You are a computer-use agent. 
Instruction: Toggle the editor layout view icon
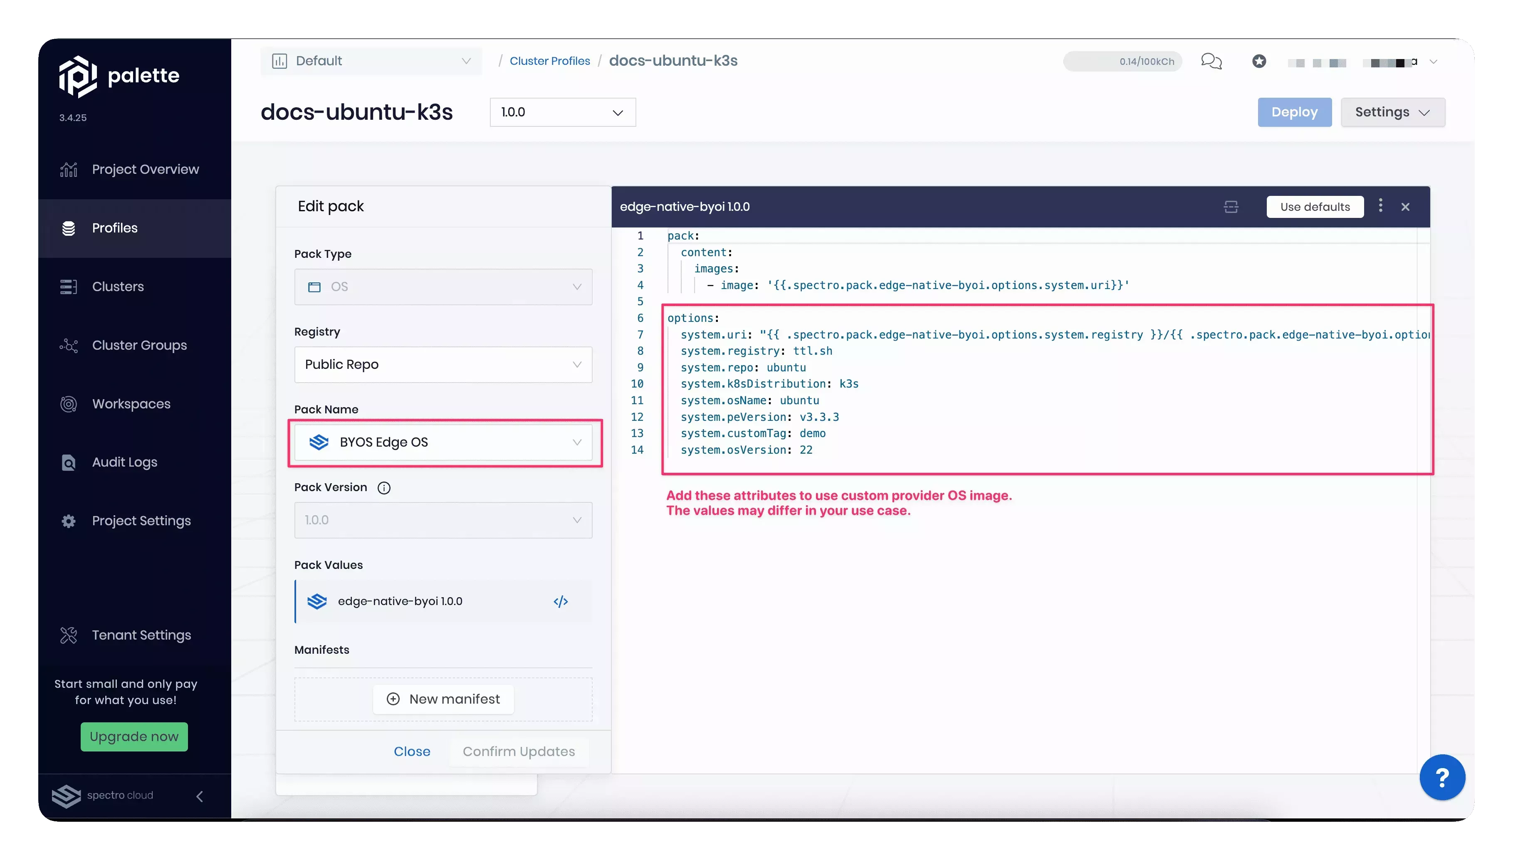pos(1231,207)
